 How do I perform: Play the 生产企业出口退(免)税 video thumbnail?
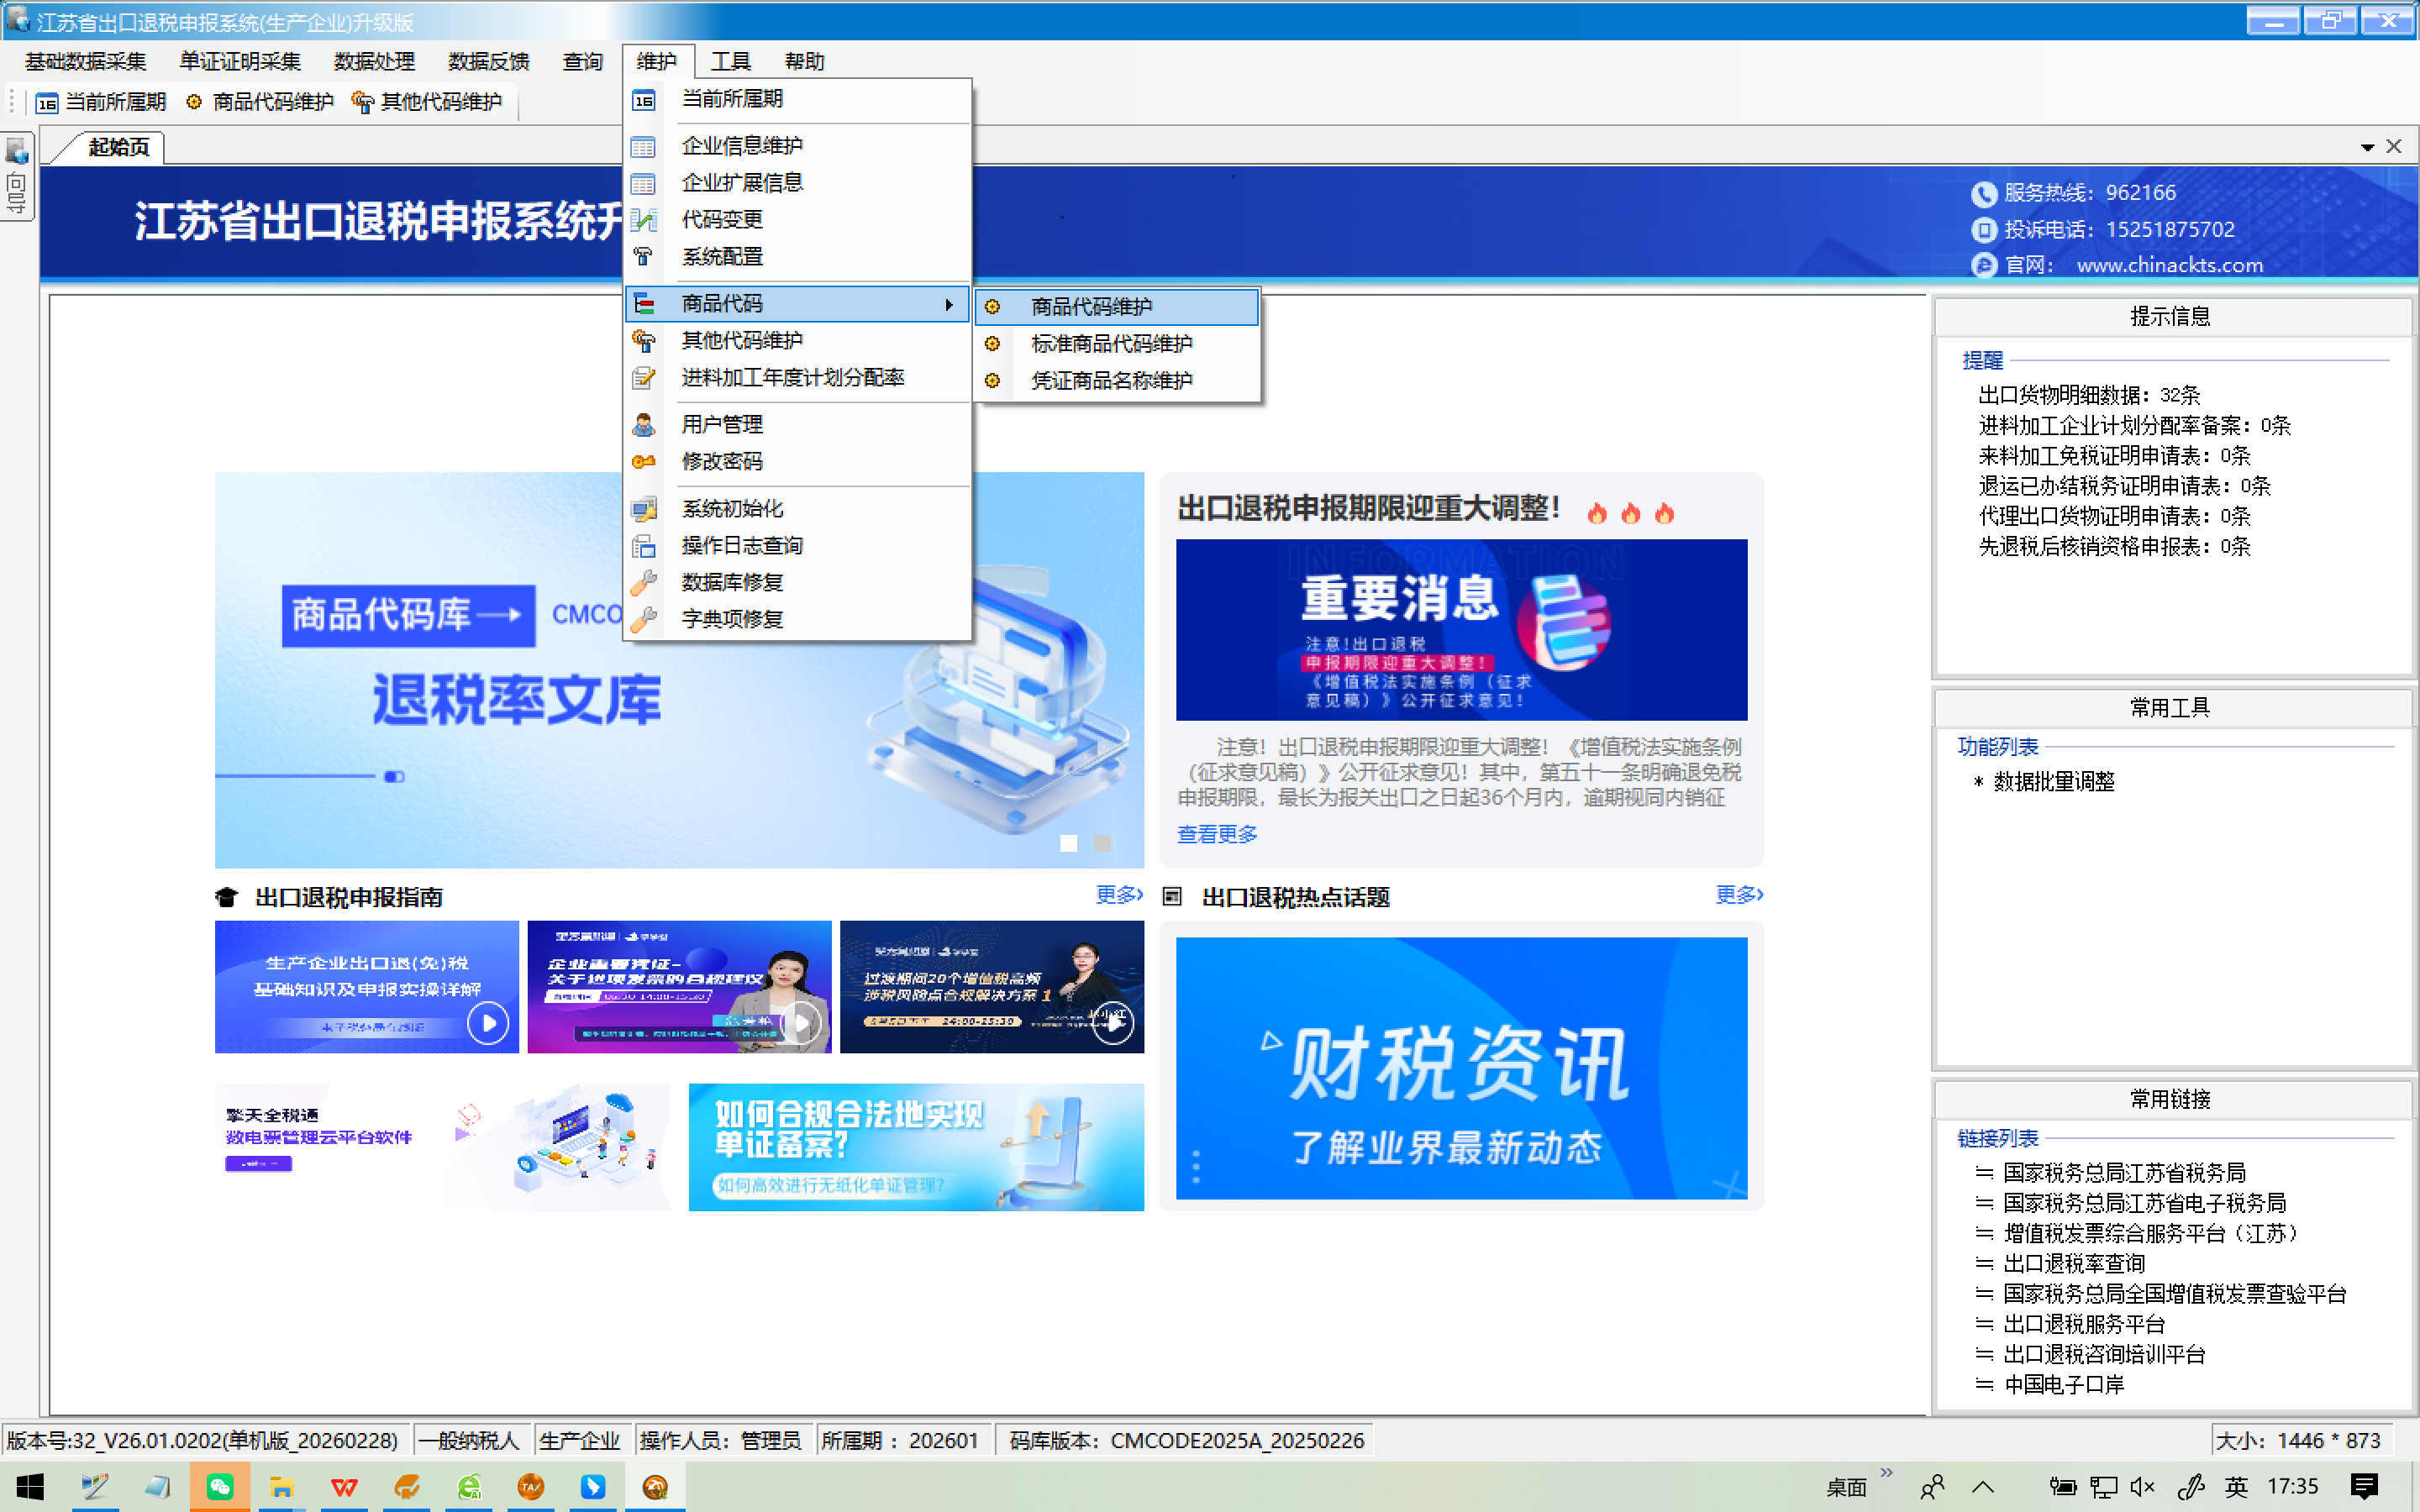click(x=488, y=1022)
